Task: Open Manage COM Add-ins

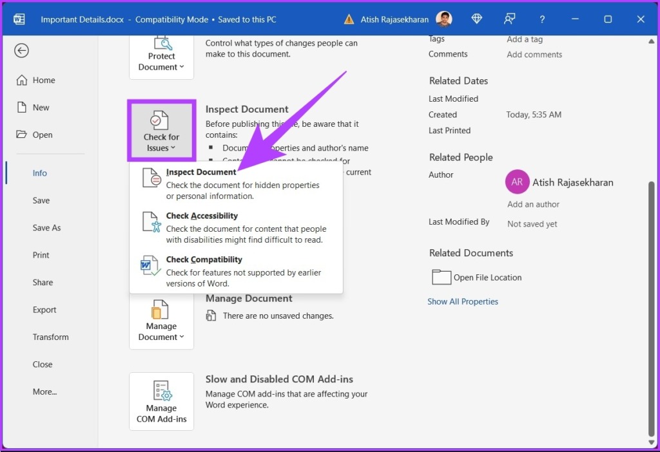Action: (161, 401)
